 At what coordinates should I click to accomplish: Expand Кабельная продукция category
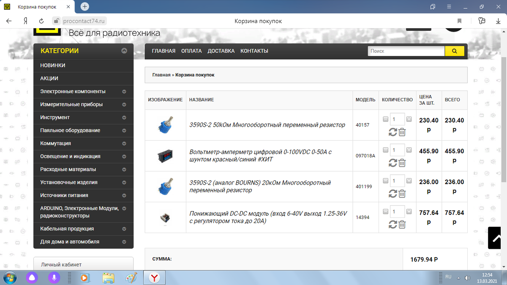124,229
